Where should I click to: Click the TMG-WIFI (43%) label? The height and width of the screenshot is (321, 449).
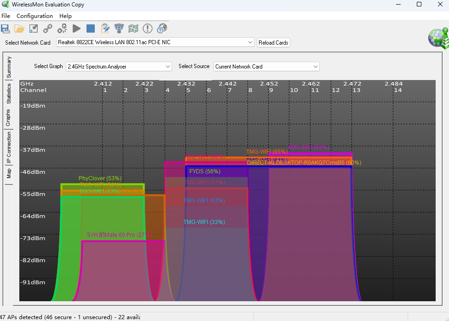(x=204, y=201)
